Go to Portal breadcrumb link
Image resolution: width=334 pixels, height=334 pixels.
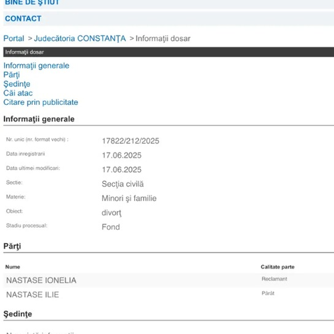click(14, 39)
